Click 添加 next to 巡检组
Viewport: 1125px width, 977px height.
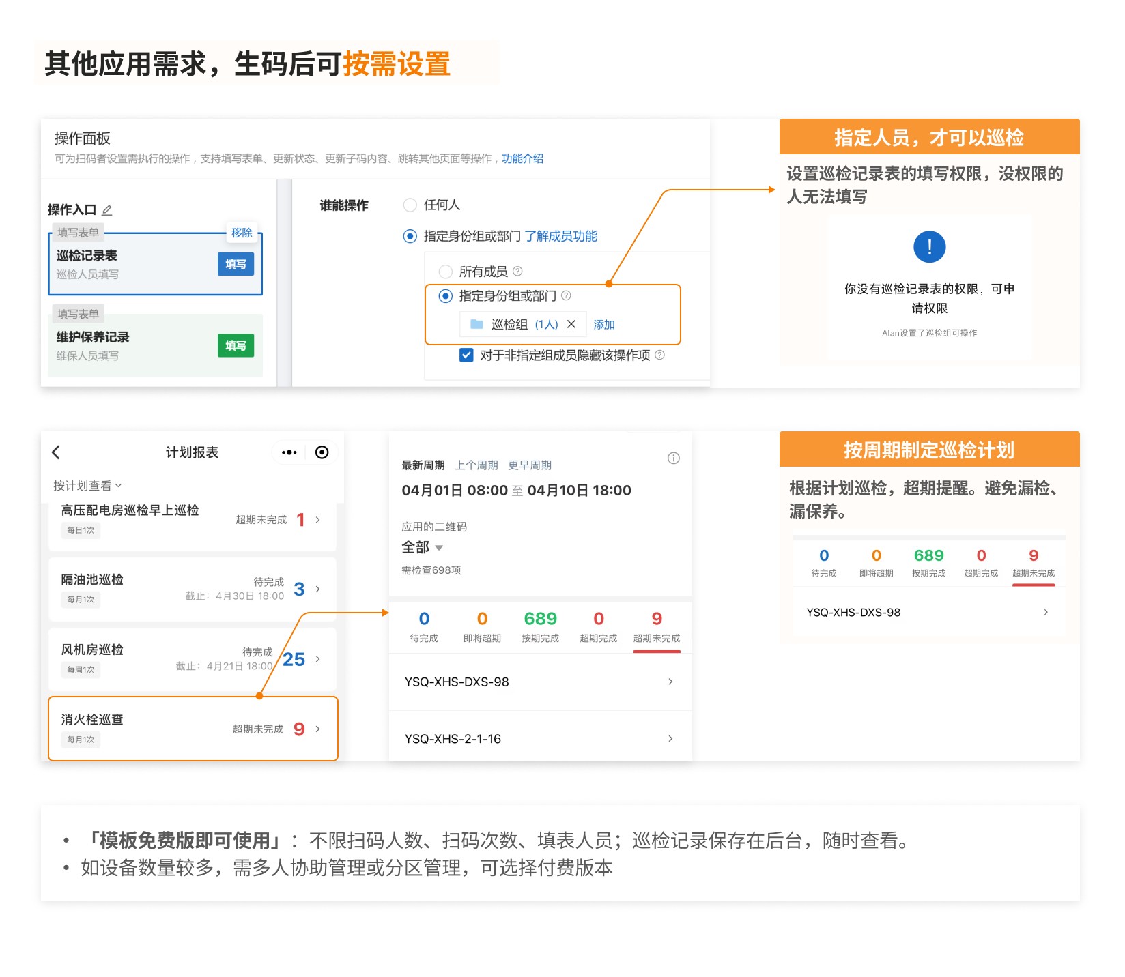click(604, 324)
